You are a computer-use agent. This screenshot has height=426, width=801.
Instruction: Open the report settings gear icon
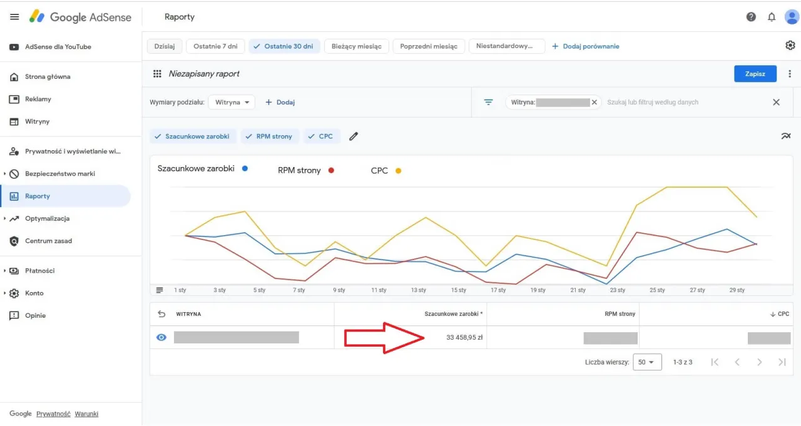click(790, 45)
